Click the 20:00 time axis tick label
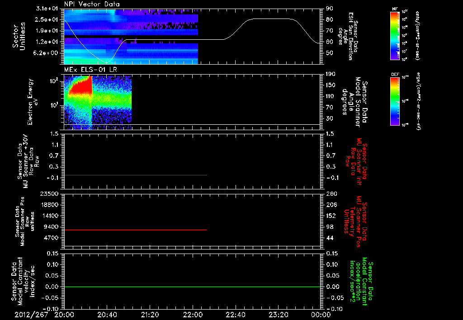 (x=64, y=315)
